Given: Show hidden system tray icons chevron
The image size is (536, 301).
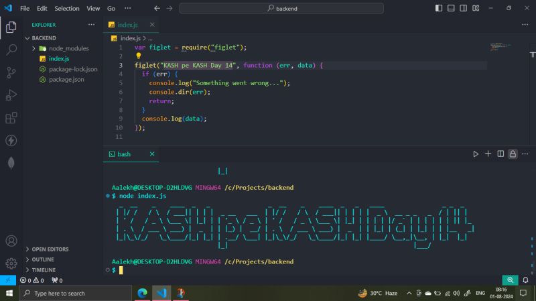Looking at the screenshot, I should [x=409, y=293].
